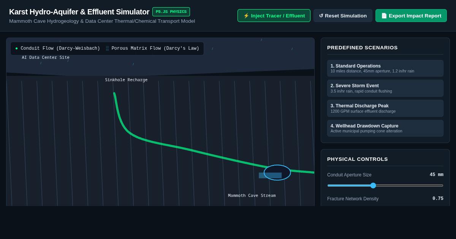Click the green conduit flow path
Screen dimensions: 456x239
coord(190,150)
